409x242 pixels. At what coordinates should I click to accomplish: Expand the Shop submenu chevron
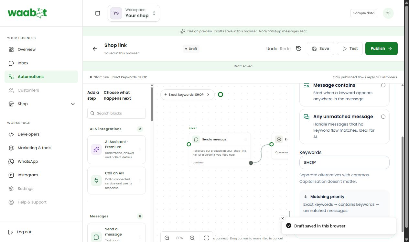point(73,104)
